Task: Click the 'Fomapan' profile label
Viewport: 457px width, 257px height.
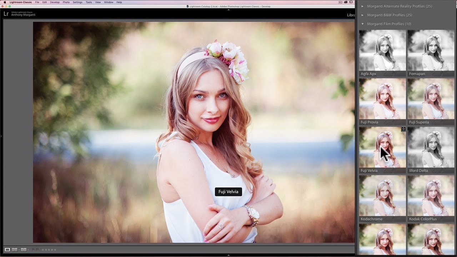Action: click(x=417, y=74)
